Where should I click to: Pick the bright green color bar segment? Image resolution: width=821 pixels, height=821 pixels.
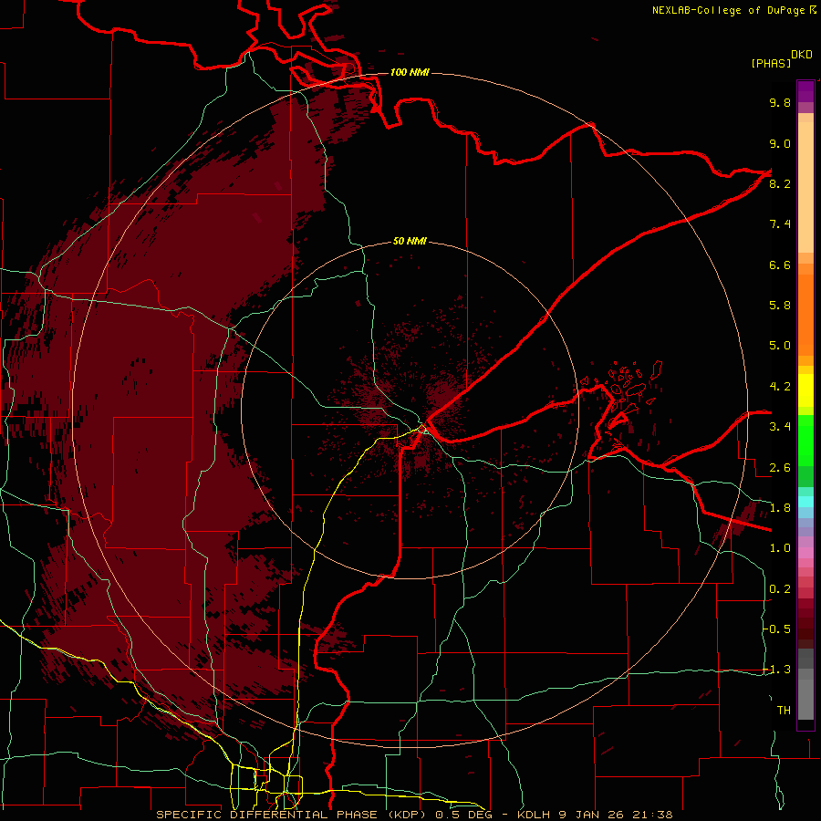click(805, 441)
